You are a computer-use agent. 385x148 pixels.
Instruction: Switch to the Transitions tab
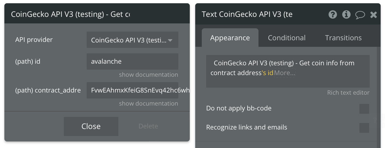pyautogui.click(x=343, y=38)
